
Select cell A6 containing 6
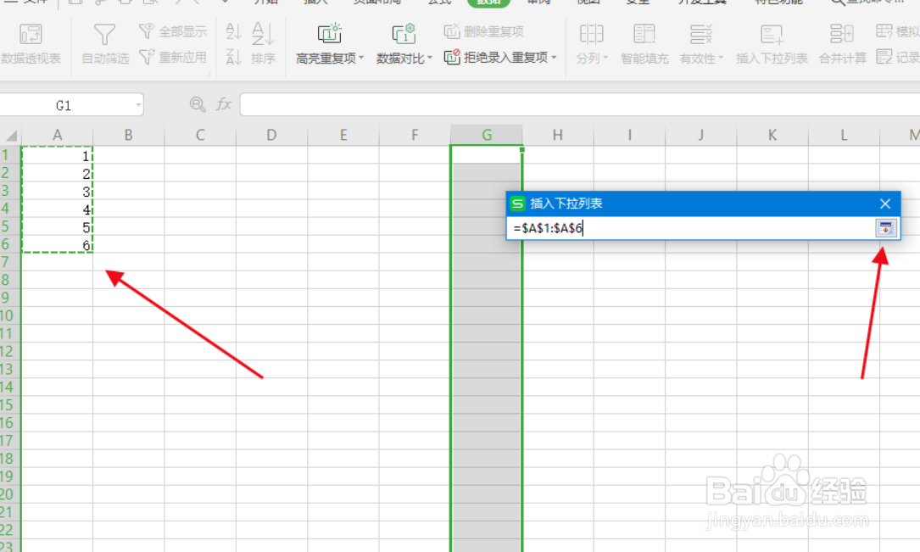57,244
